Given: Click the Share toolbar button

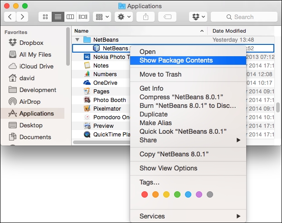Looking at the screenshot, I should (x=146, y=17).
